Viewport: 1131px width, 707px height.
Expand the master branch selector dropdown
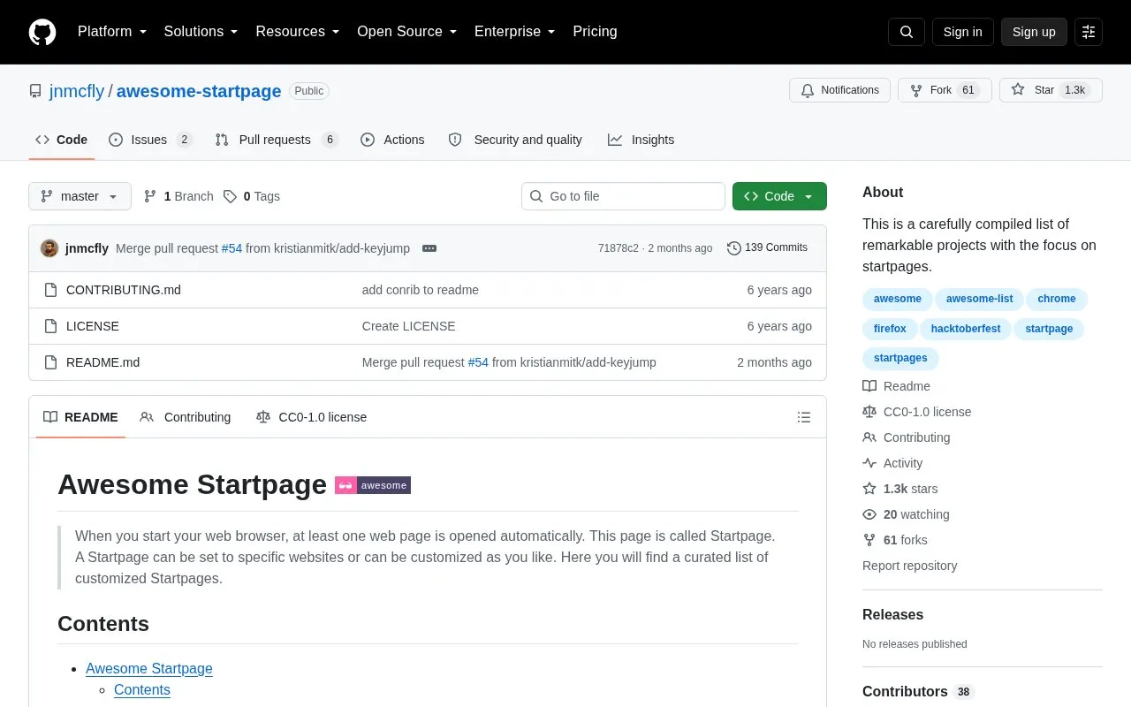pyautogui.click(x=80, y=196)
